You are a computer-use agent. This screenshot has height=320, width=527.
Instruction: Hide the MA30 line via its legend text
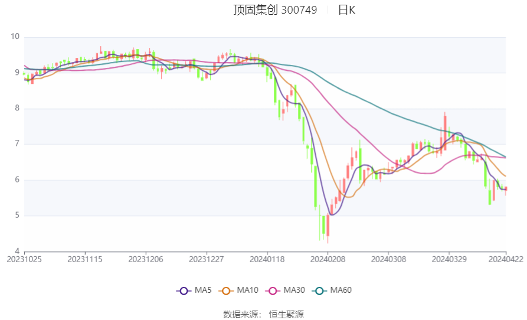[294, 290]
